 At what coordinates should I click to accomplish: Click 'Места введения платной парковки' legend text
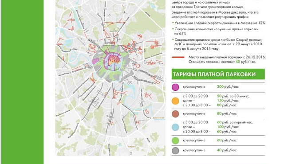pos(227,57)
